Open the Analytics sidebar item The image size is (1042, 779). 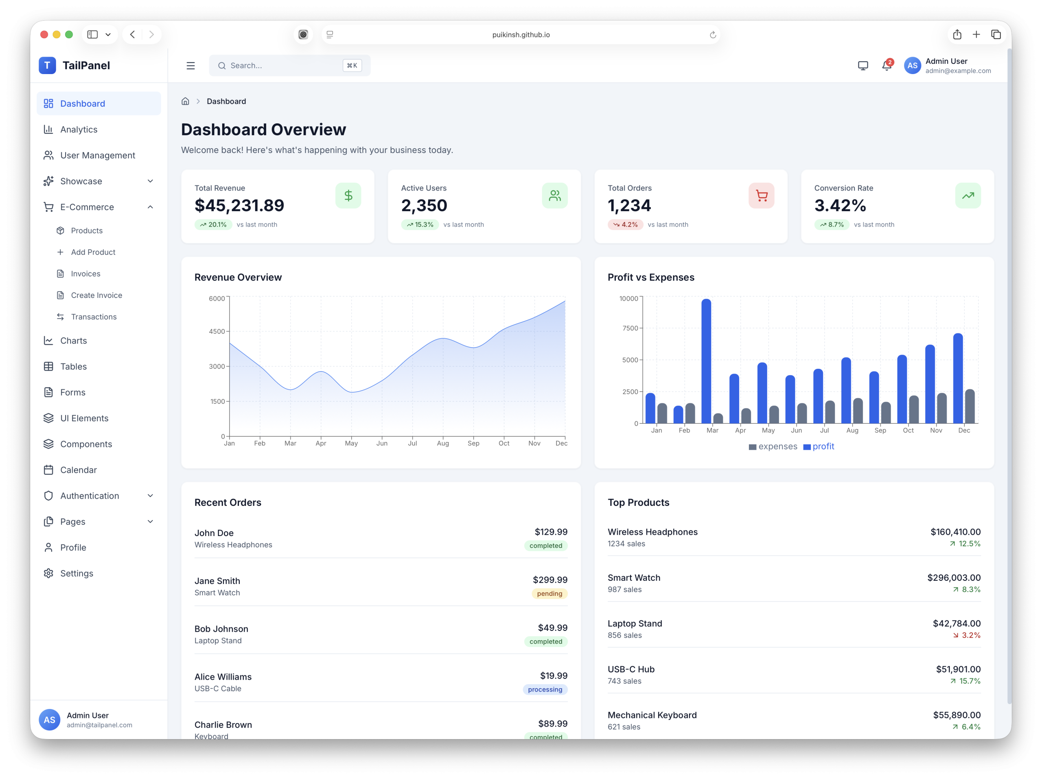point(79,129)
